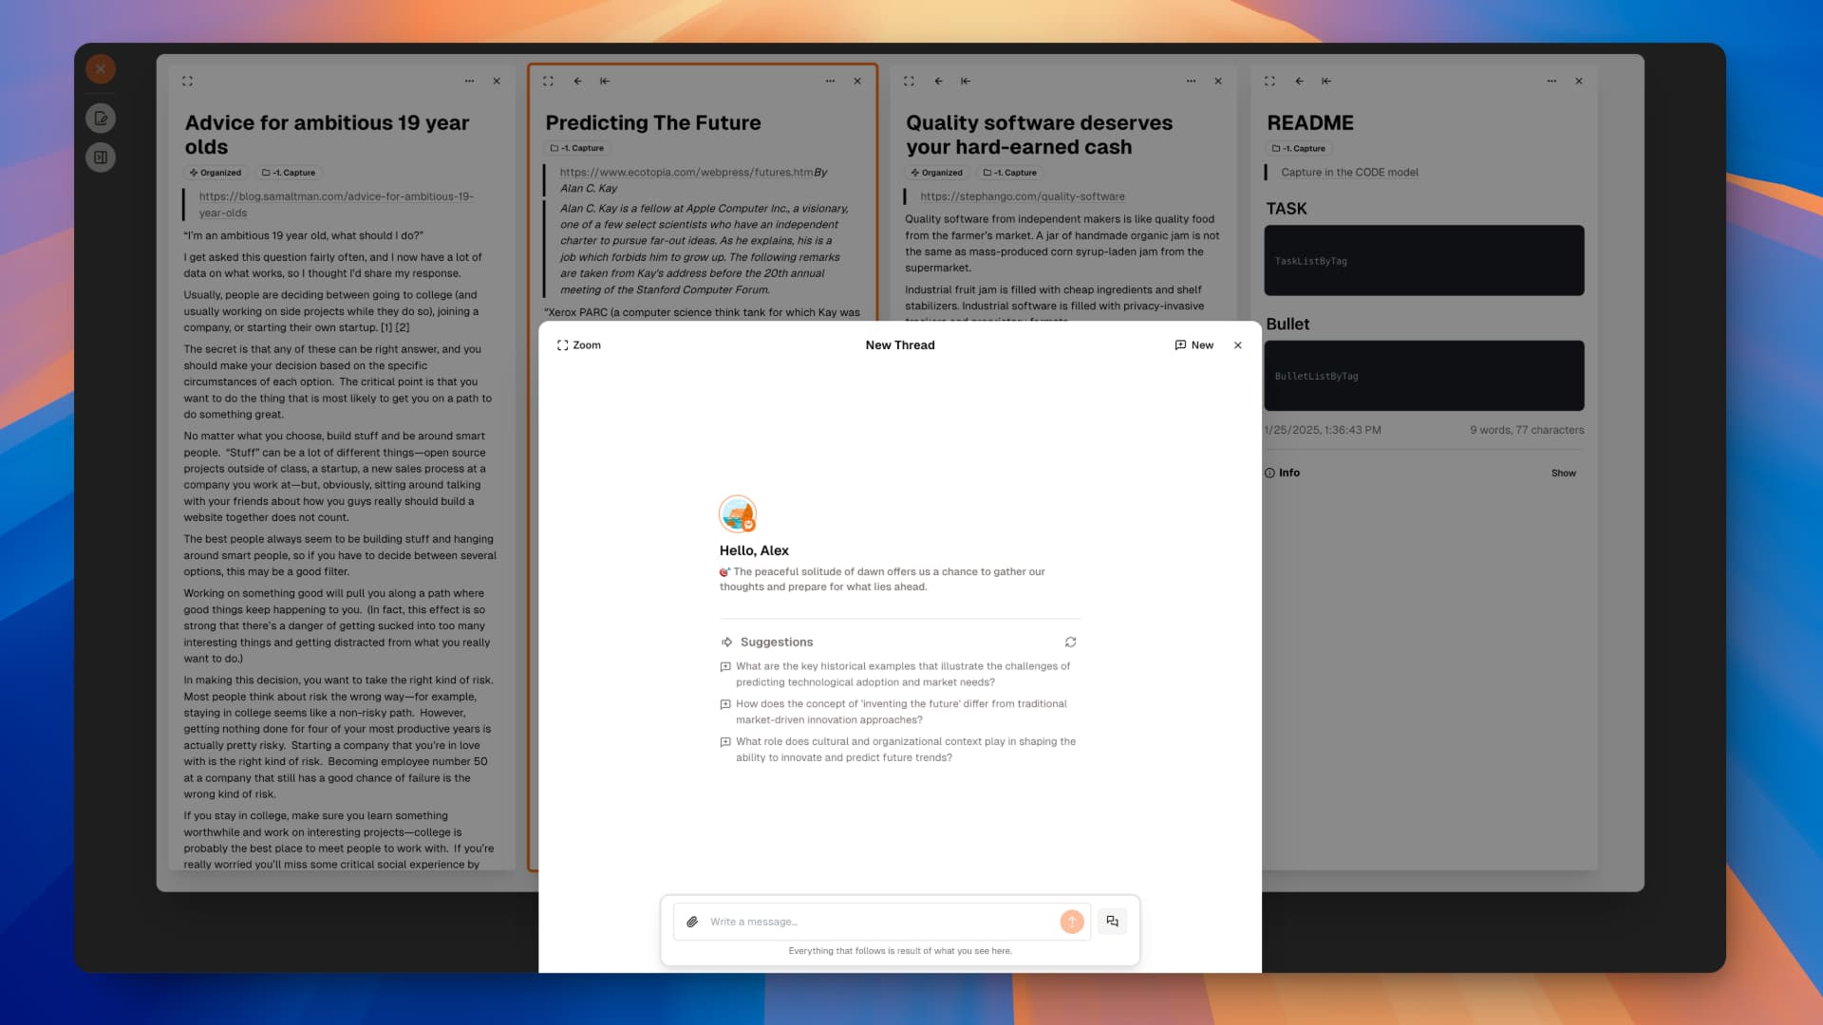Toggle visibility of README Capture panel
Viewport: 1823px width, 1025px height.
(x=1325, y=80)
